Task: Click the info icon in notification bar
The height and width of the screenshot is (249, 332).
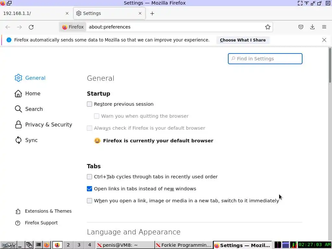Action: tap(9, 40)
